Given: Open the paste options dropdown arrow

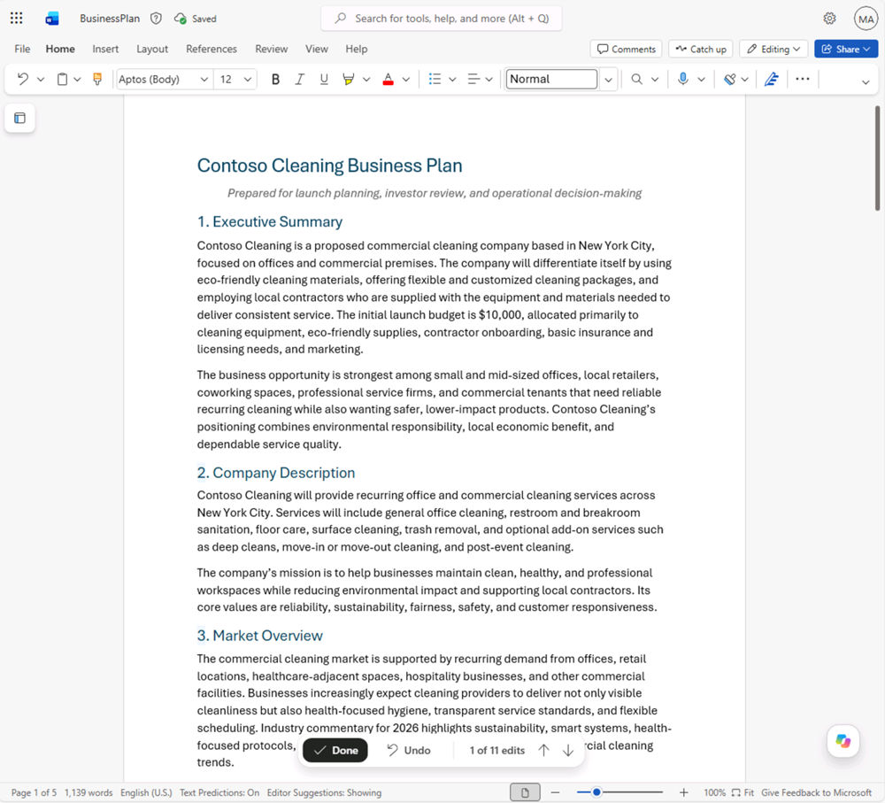Looking at the screenshot, I should tap(77, 79).
